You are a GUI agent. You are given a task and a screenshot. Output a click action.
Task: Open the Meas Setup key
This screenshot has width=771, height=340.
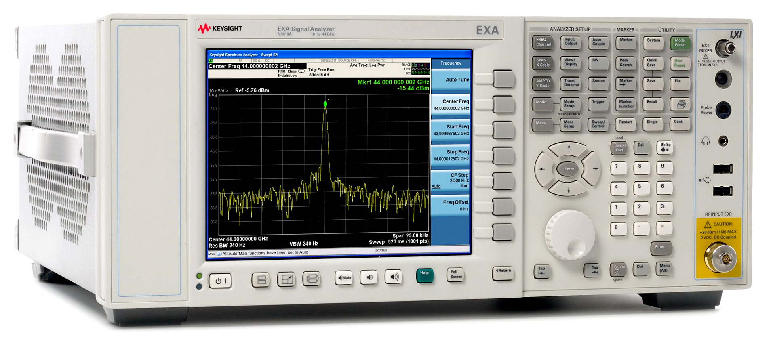pyautogui.click(x=570, y=125)
